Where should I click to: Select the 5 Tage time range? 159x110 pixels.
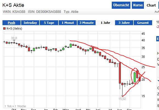(x=49, y=23)
